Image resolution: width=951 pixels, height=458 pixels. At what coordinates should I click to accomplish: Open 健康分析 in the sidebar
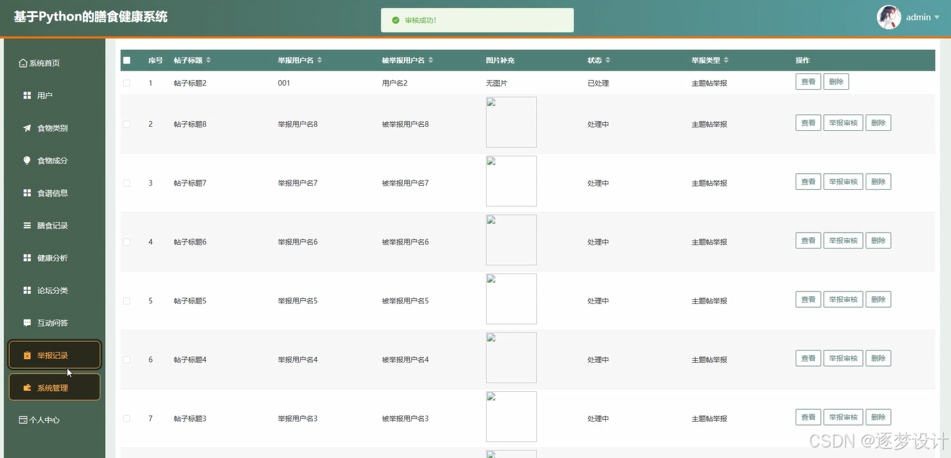pyautogui.click(x=54, y=258)
